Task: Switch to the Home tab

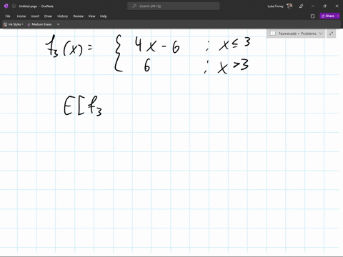Action: 21,16
